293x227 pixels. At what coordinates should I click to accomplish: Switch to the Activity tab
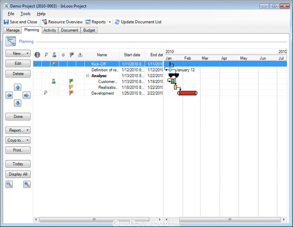click(x=50, y=30)
